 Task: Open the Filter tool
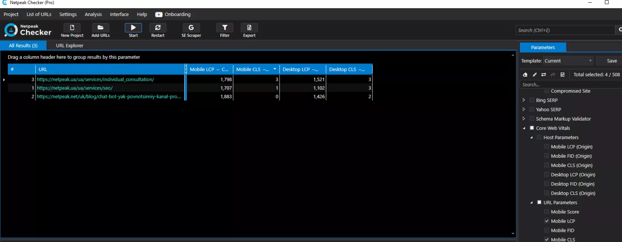point(225,30)
